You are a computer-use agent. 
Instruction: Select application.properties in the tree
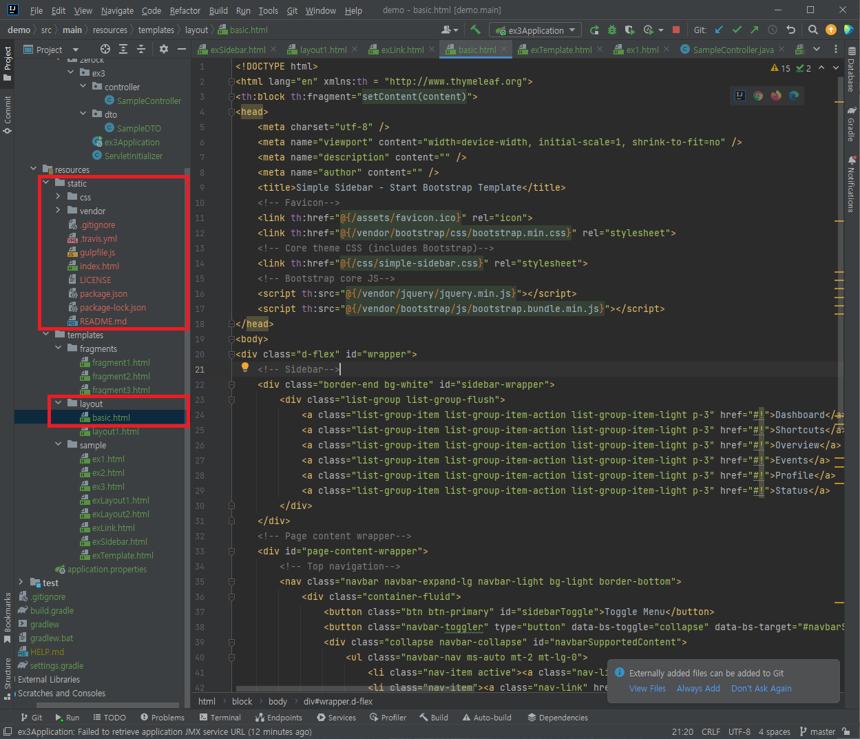click(107, 569)
